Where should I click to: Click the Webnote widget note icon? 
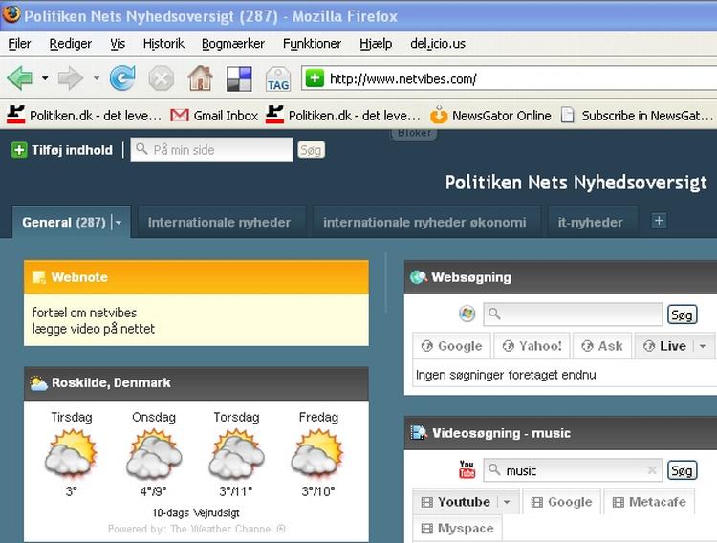coord(39,277)
